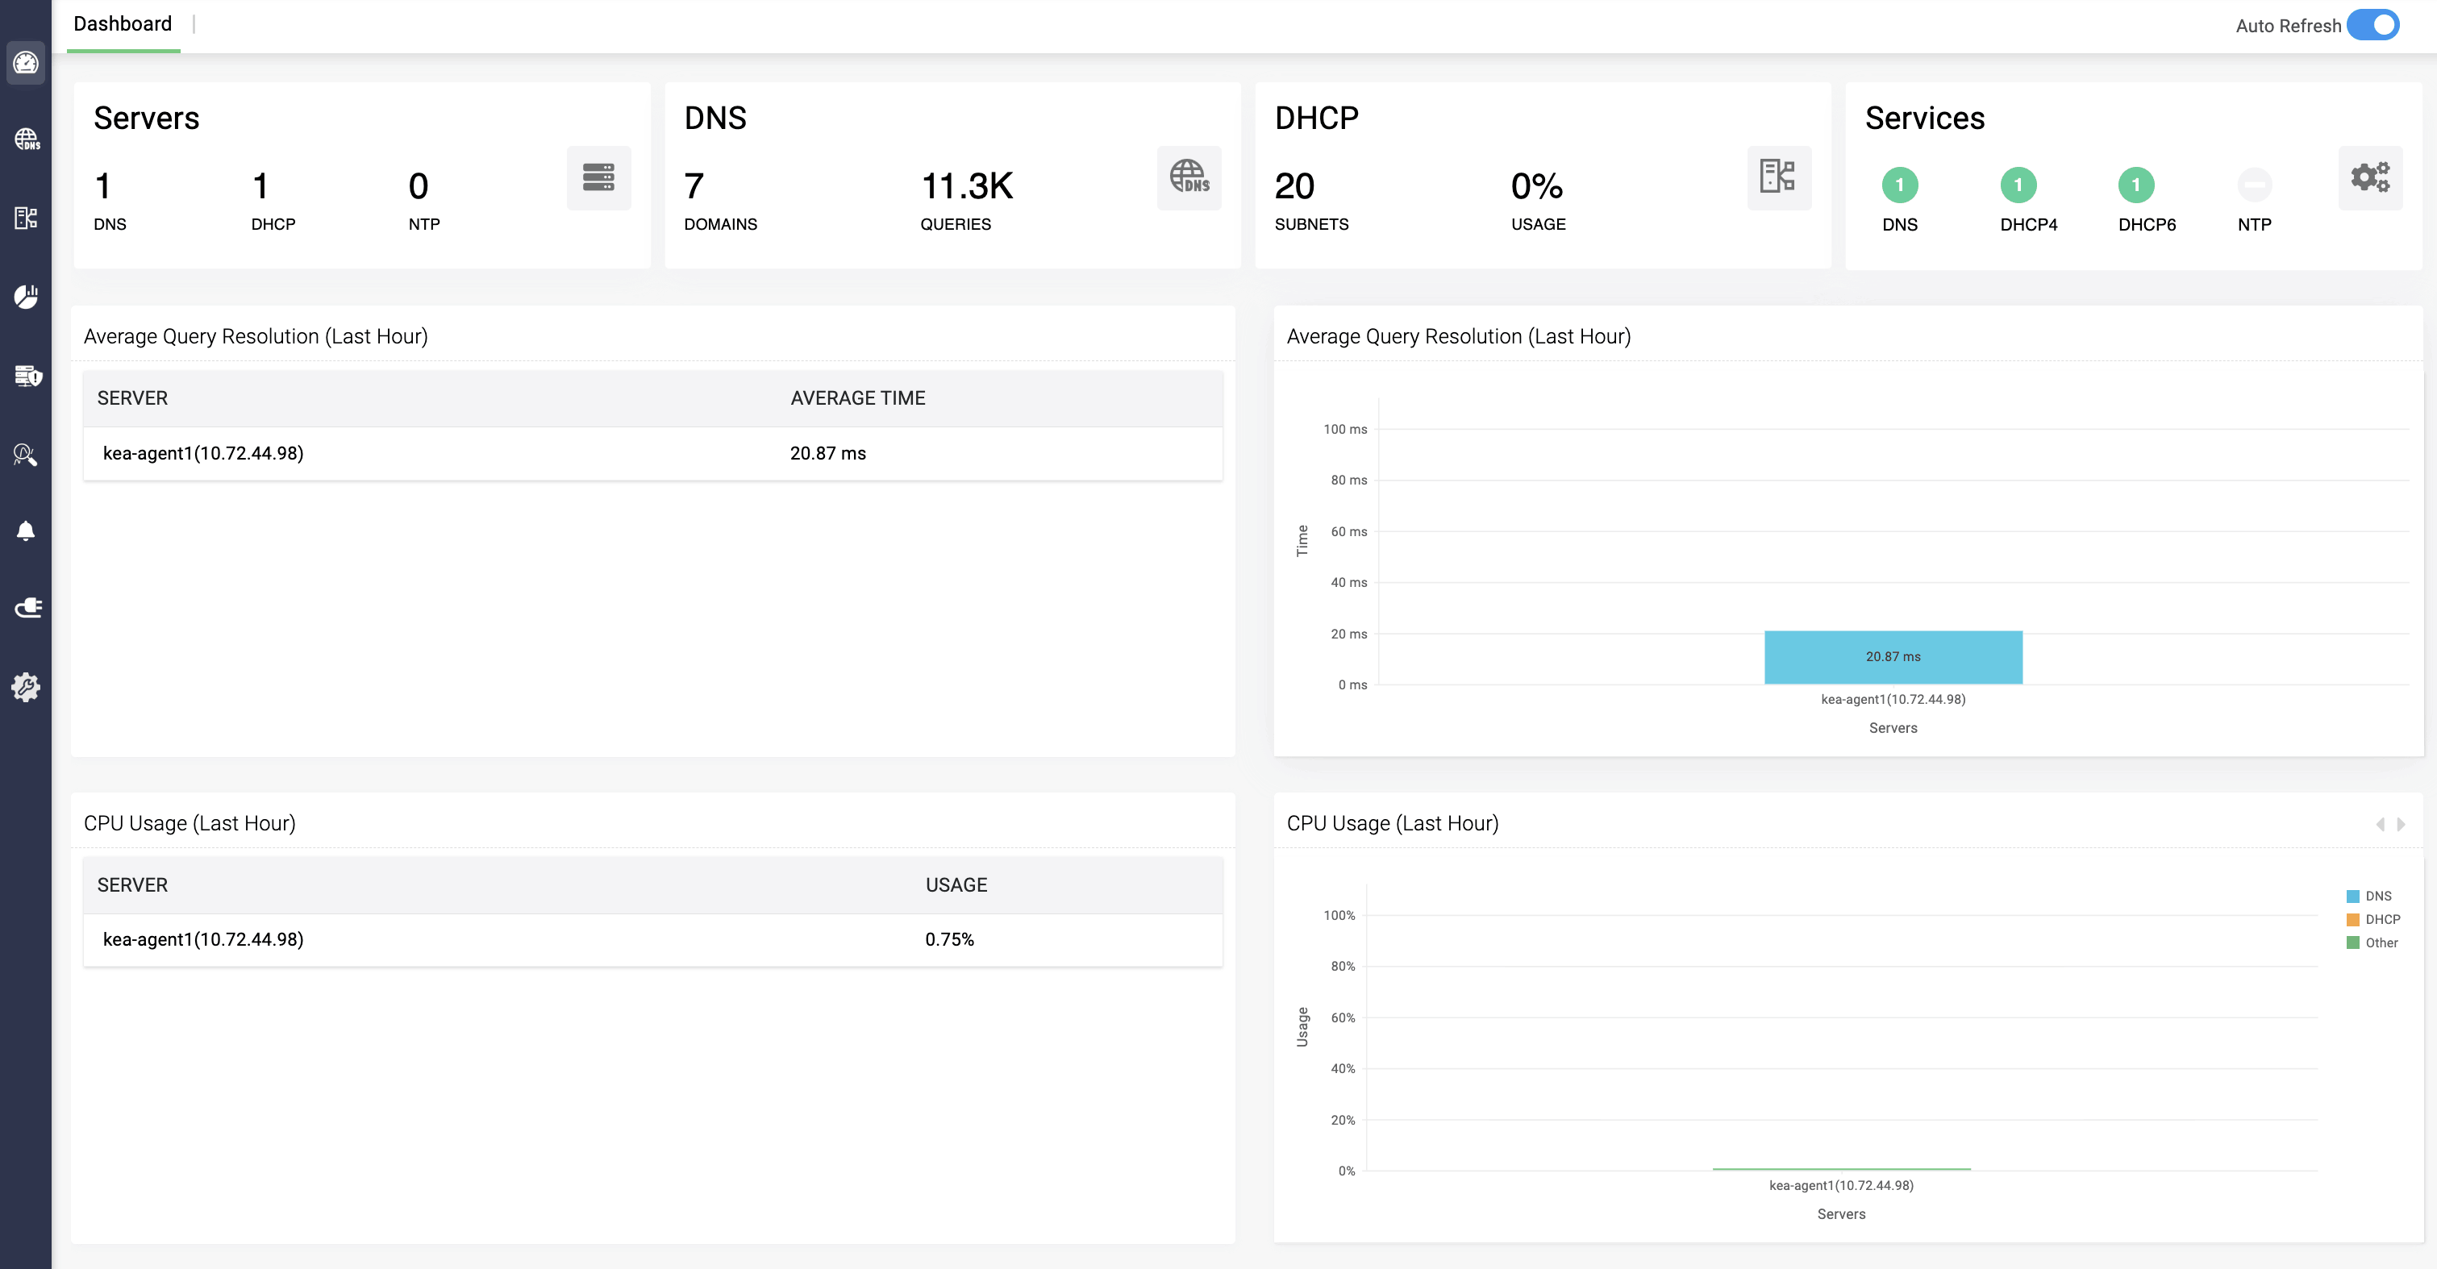
Task: Click the green DNS service status badge
Action: tap(1900, 185)
